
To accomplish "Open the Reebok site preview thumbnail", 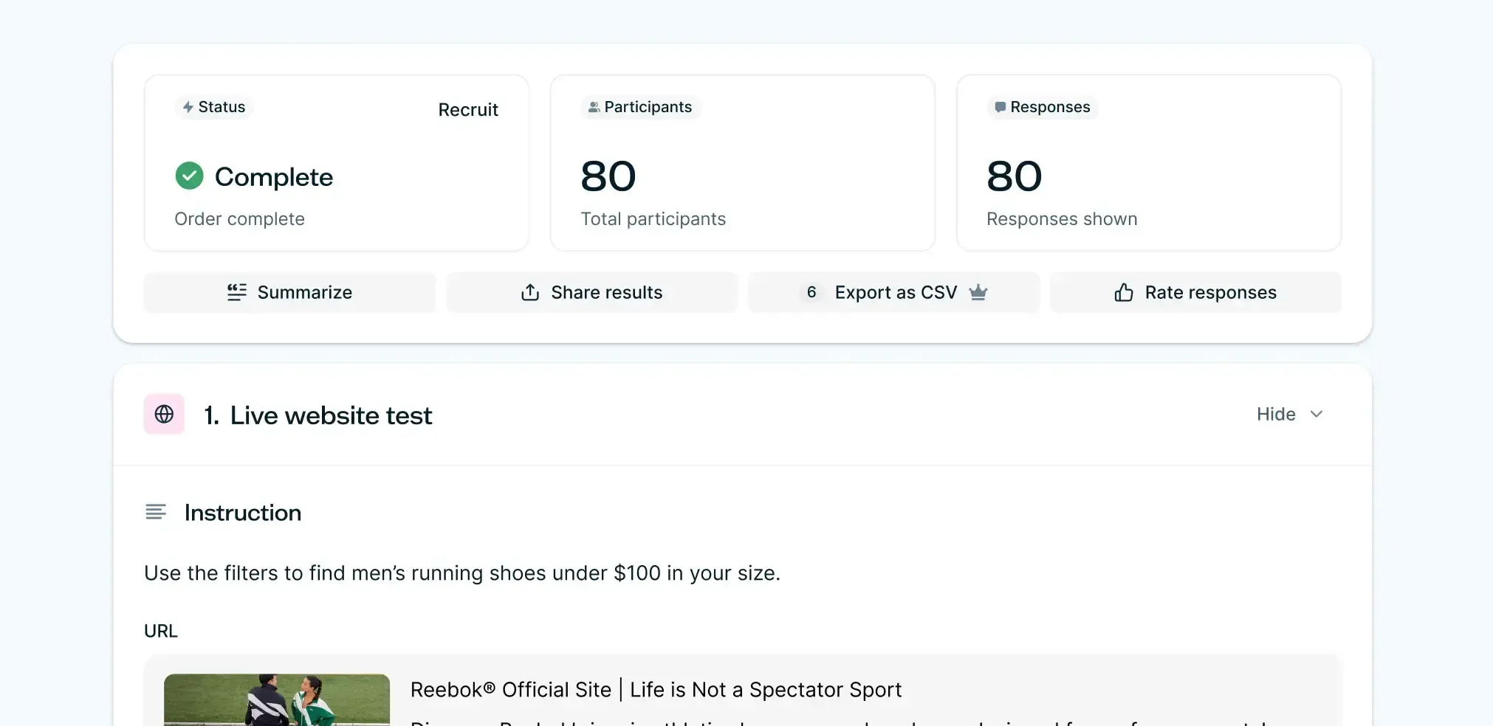I will tap(277, 699).
